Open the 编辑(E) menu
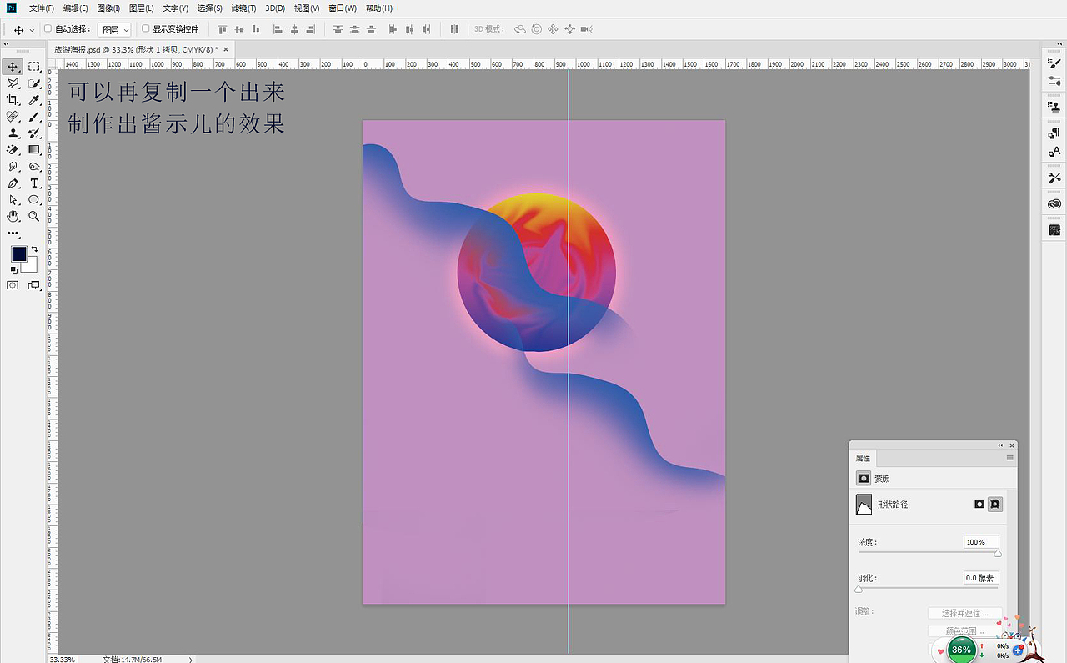Screen dimensions: 1067x663 click(x=76, y=8)
